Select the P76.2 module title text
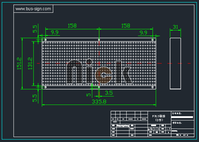Screen dimensions: 199x142 159,116
